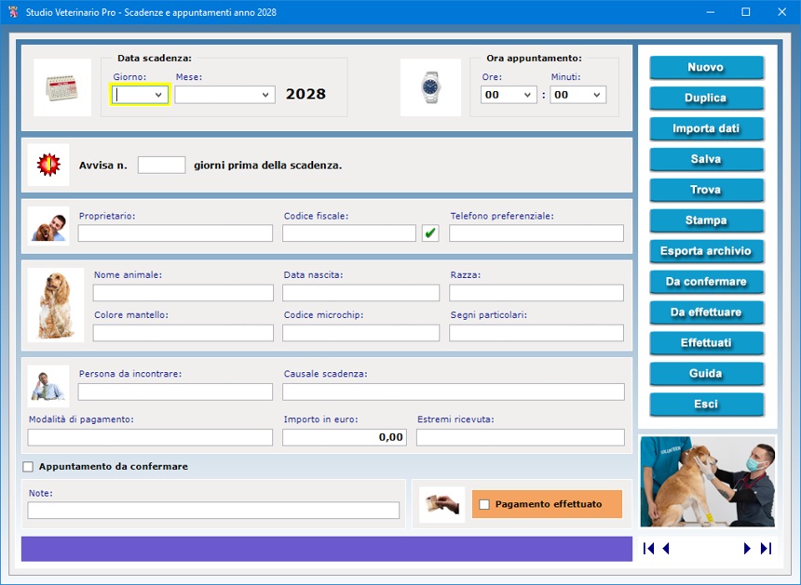Click the businessman on phone icon
The width and height of the screenshot is (801, 585).
[48, 386]
